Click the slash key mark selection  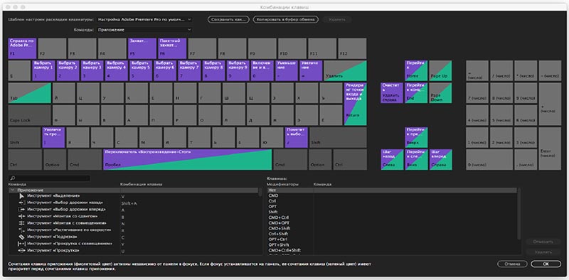coord(297,137)
